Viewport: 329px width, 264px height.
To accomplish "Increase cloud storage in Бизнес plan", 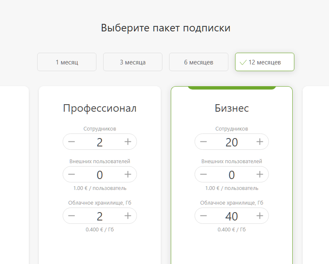I will point(260,216).
